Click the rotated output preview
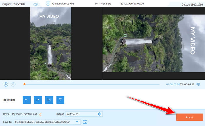 pos(154,43)
